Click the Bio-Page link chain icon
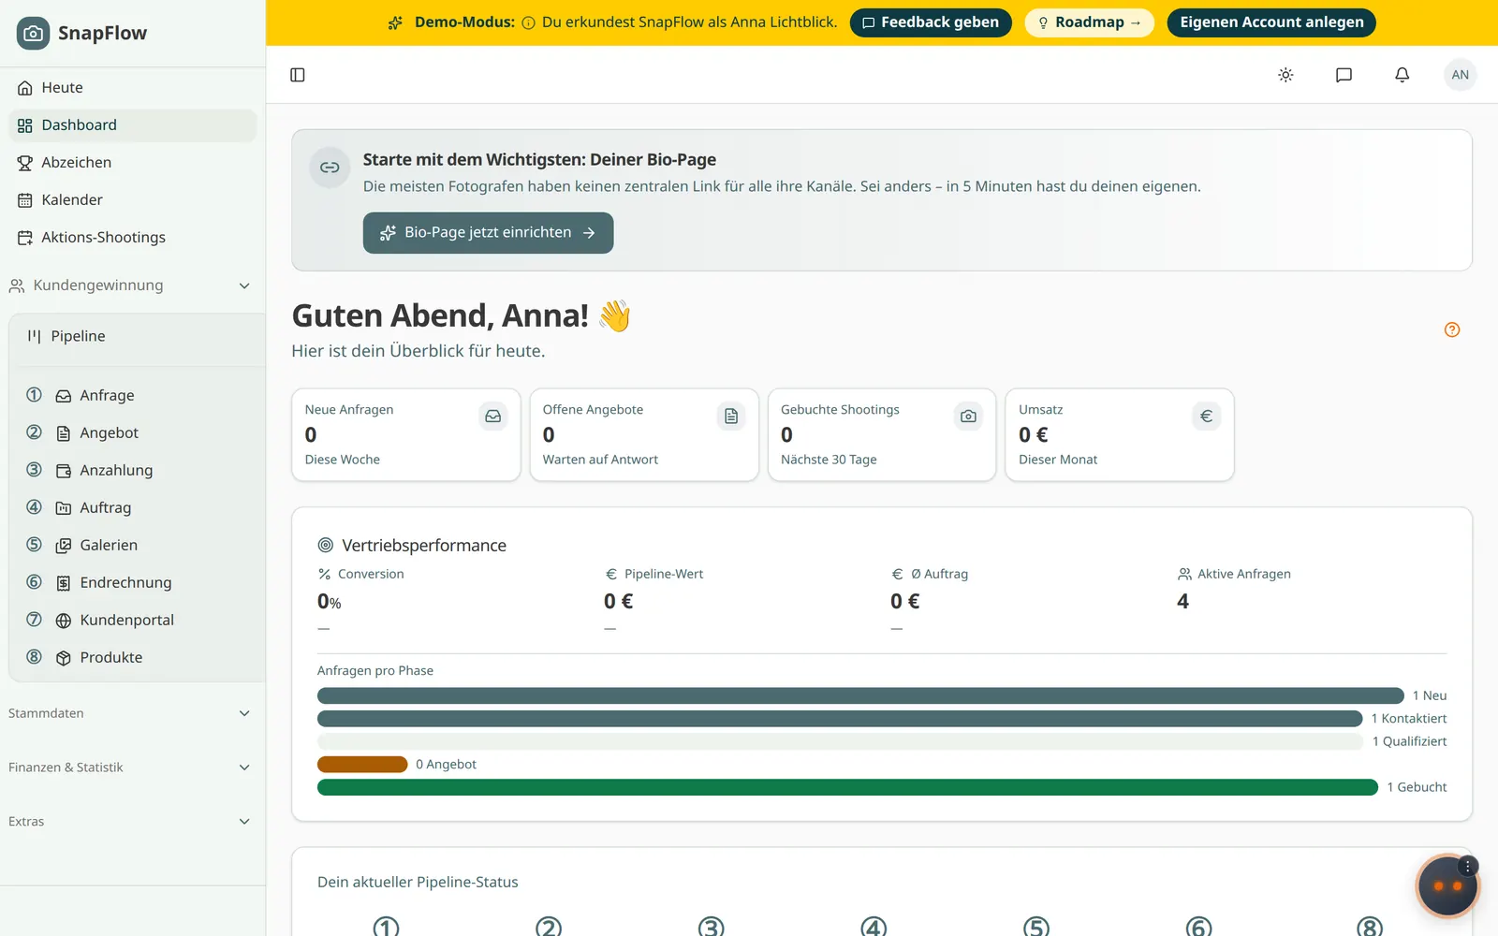Image resolution: width=1498 pixels, height=936 pixels. [x=330, y=168]
